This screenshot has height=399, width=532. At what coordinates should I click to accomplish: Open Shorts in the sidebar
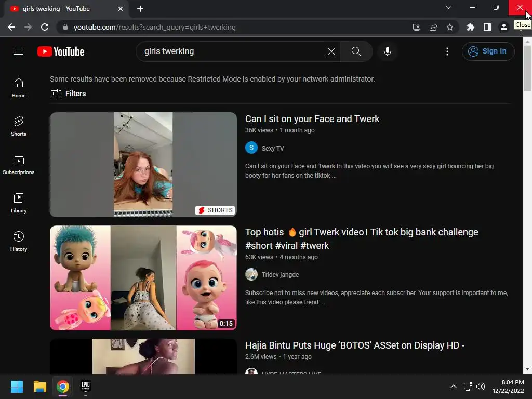tap(19, 126)
